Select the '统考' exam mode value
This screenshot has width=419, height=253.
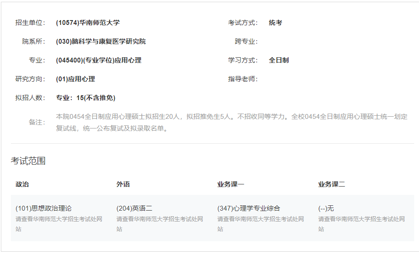(x=275, y=23)
